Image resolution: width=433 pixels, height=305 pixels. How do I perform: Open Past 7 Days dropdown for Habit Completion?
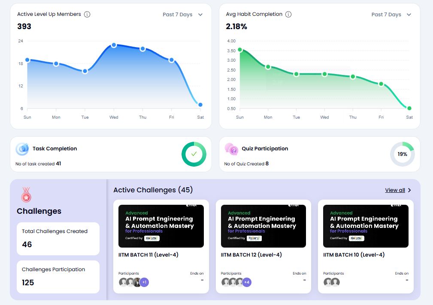click(x=391, y=15)
